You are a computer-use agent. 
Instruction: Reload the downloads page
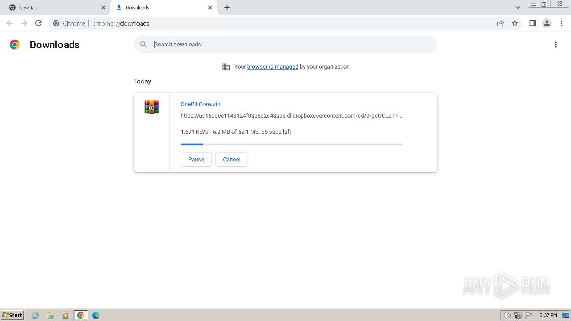pyautogui.click(x=38, y=23)
